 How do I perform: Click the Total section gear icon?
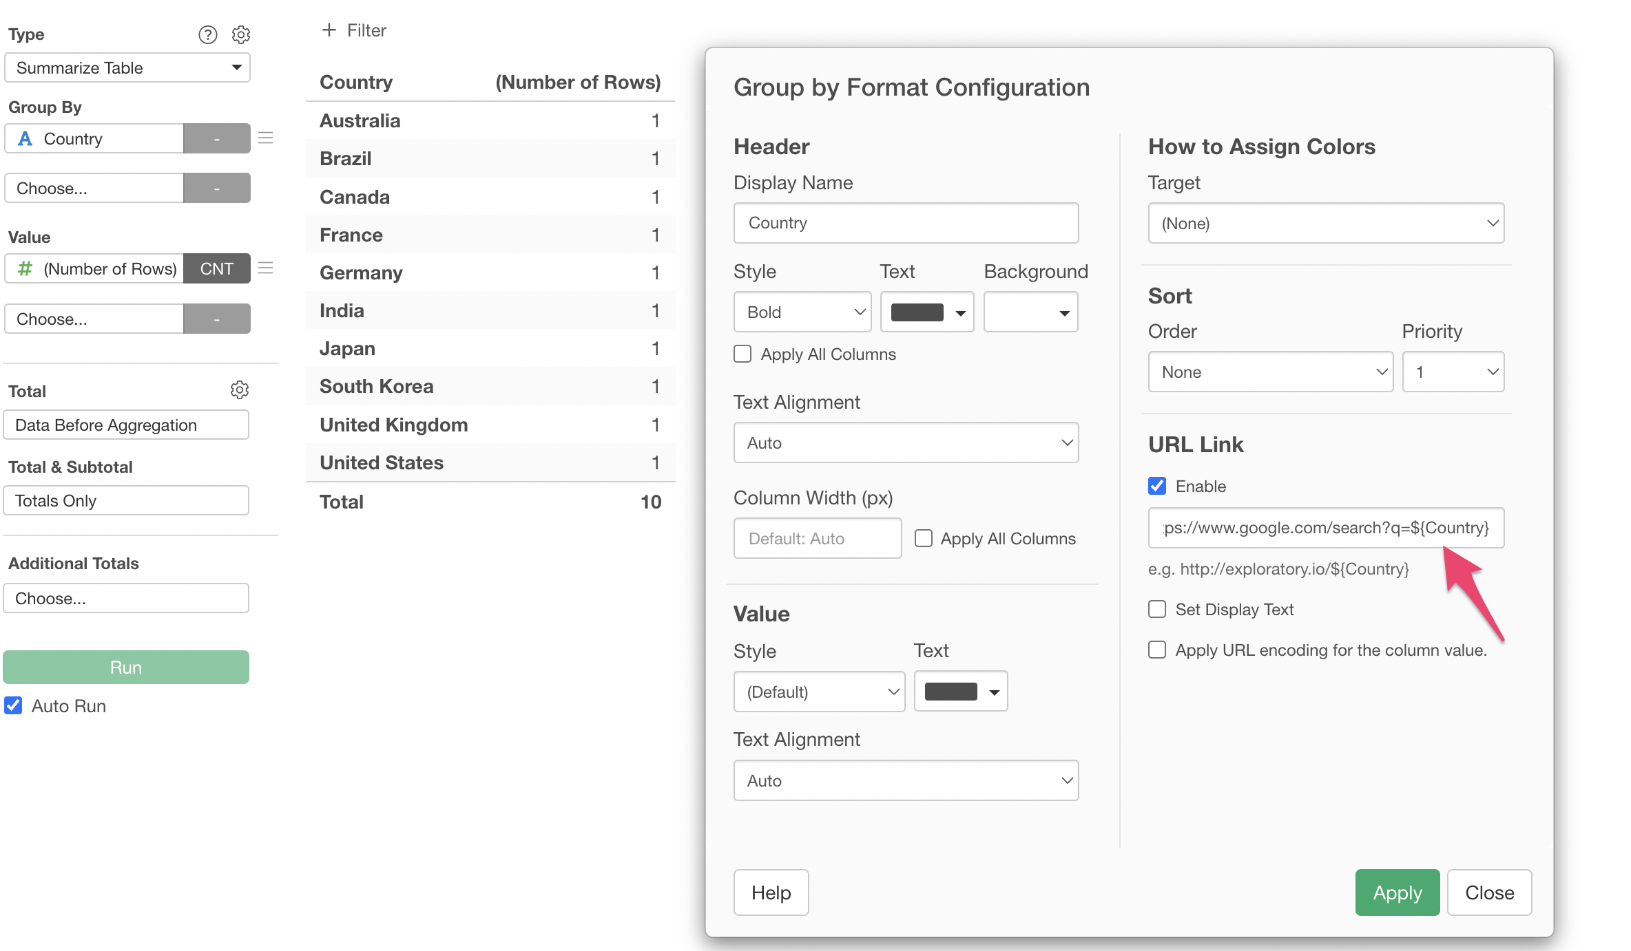coord(239,390)
